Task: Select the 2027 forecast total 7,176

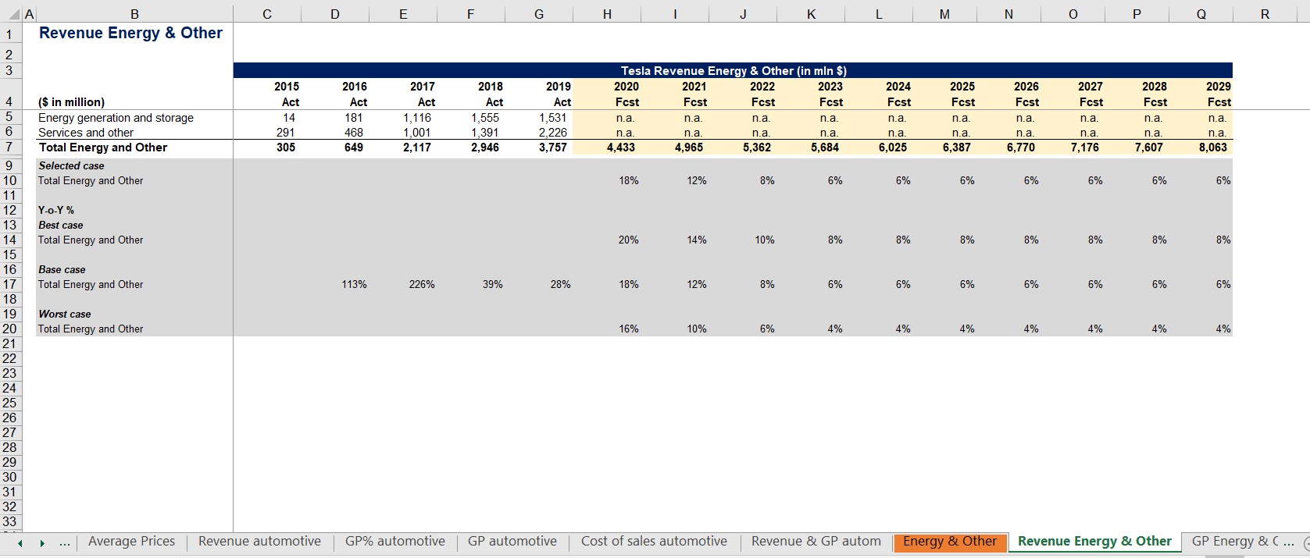Action: click(x=1085, y=147)
